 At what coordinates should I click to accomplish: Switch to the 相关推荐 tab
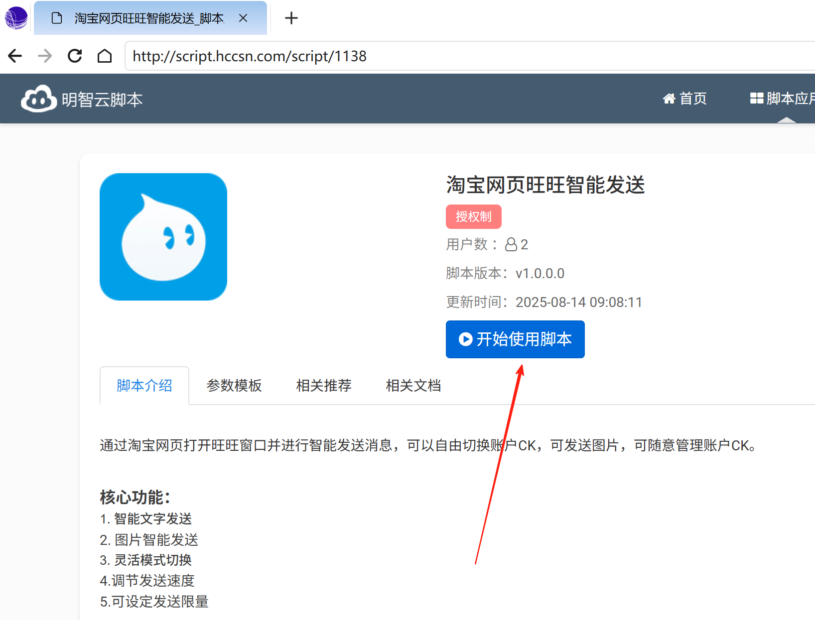point(324,386)
